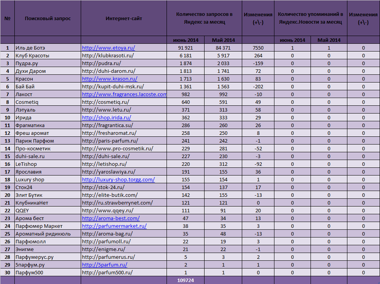The image size is (380, 284).
Task: Select cell 'http://yaroslawiya.ru/'
Action: coord(124,172)
